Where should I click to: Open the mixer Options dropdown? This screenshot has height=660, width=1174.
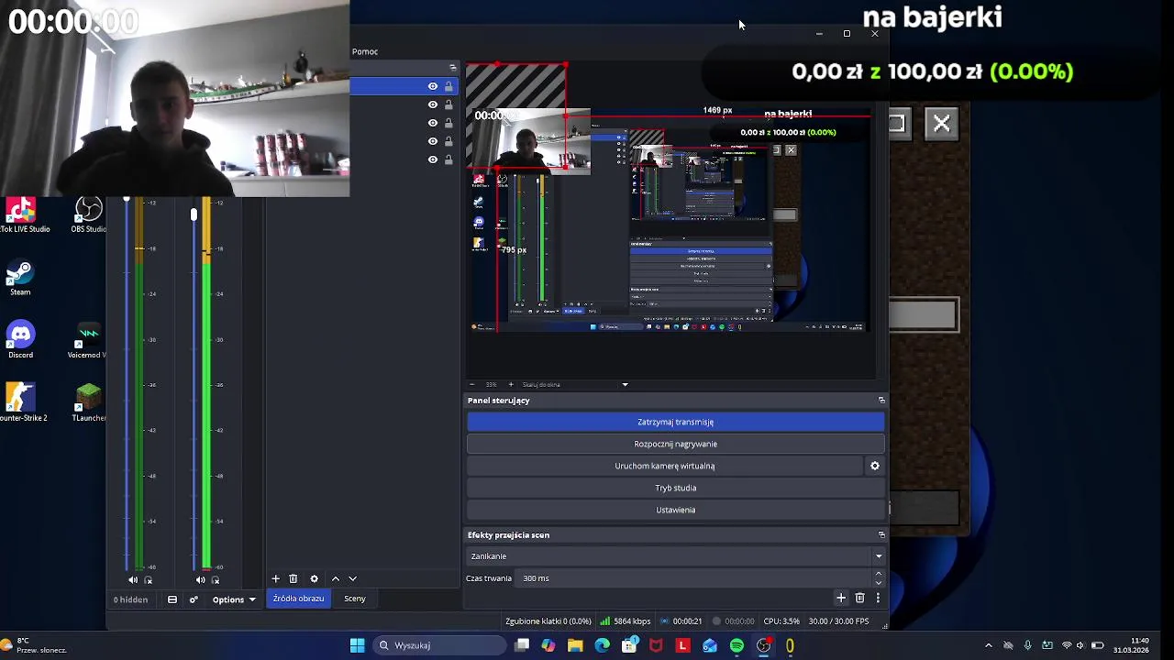(234, 599)
